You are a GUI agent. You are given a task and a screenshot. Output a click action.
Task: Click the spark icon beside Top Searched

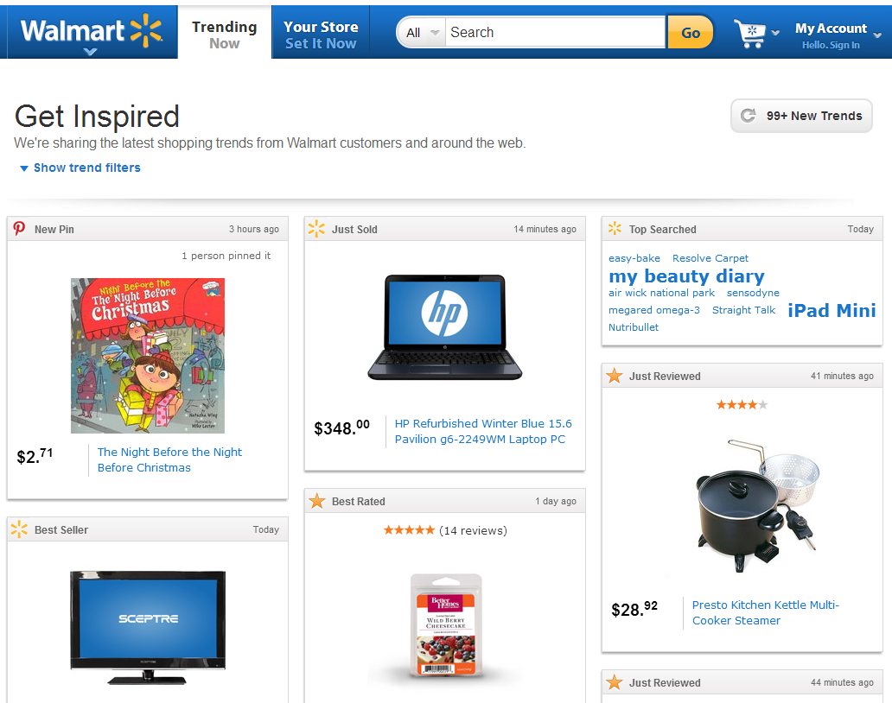615,229
